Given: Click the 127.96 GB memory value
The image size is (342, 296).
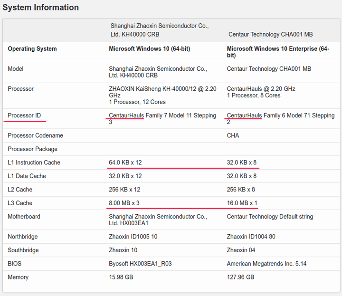Looking at the screenshot, I should click(240, 277).
